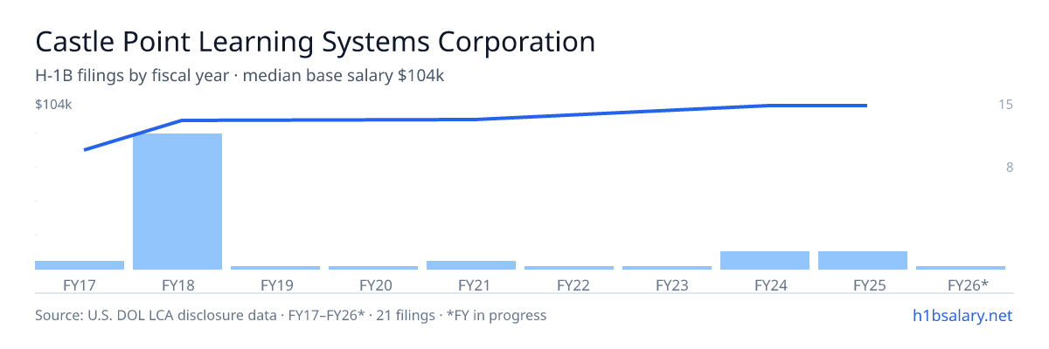Click the salary line start above FY17
Image resolution: width=1049 pixels, height=349 pixels.
85,150
